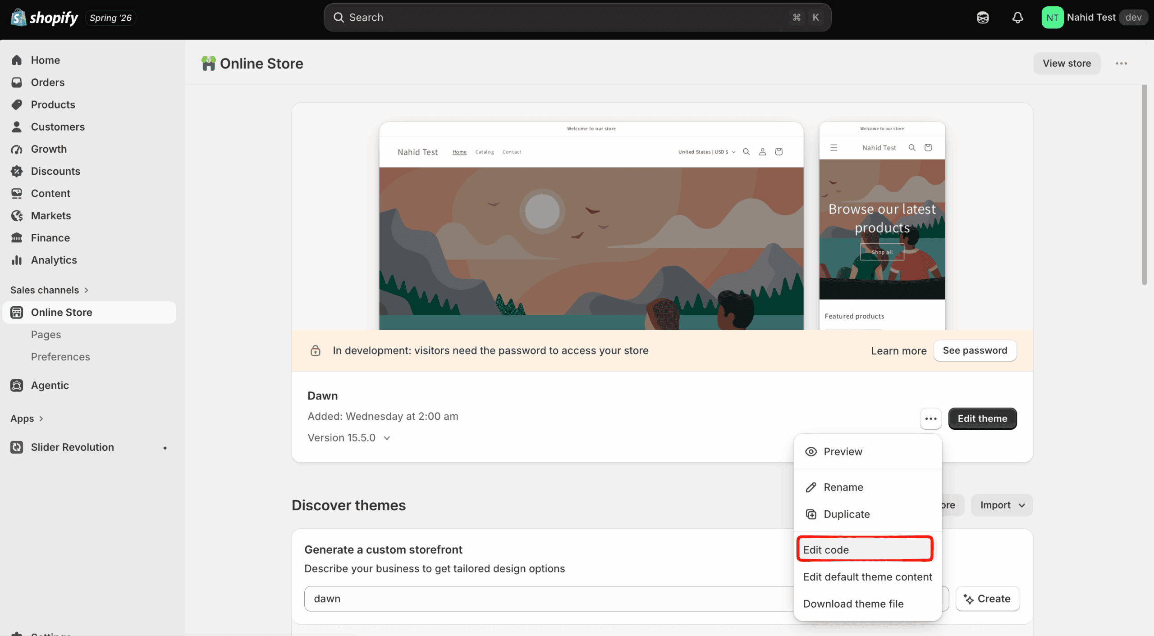This screenshot has width=1154, height=636.
Task: Expand the Apps section
Action: [x=27, y=418]
